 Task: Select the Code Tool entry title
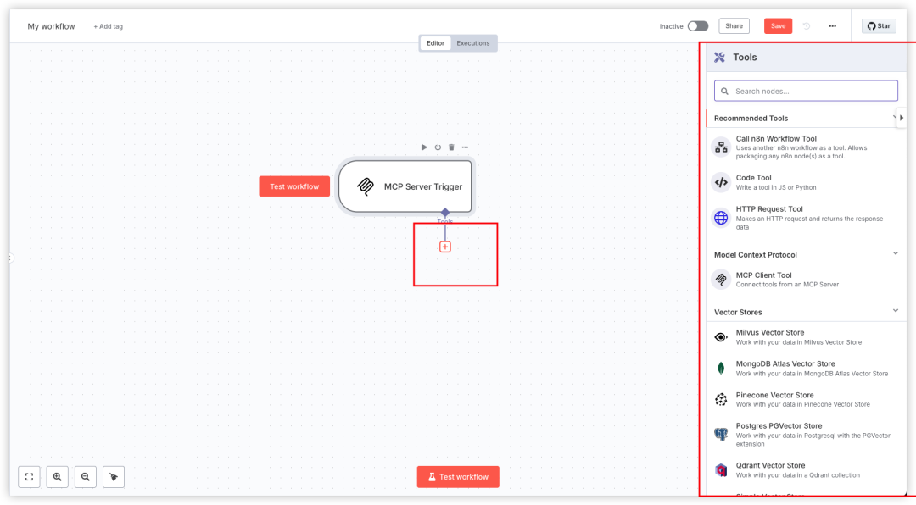click(x=754, y=178)
